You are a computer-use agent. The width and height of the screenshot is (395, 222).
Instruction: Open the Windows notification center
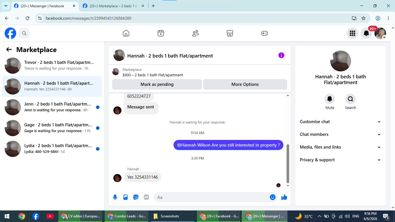pos(386,216)
